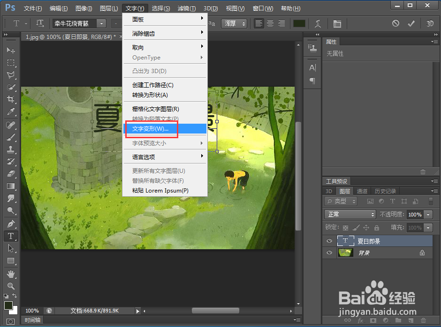Toggle lock layer position
This screenshot has height=327, width=441.
click(x=366, y=228)
